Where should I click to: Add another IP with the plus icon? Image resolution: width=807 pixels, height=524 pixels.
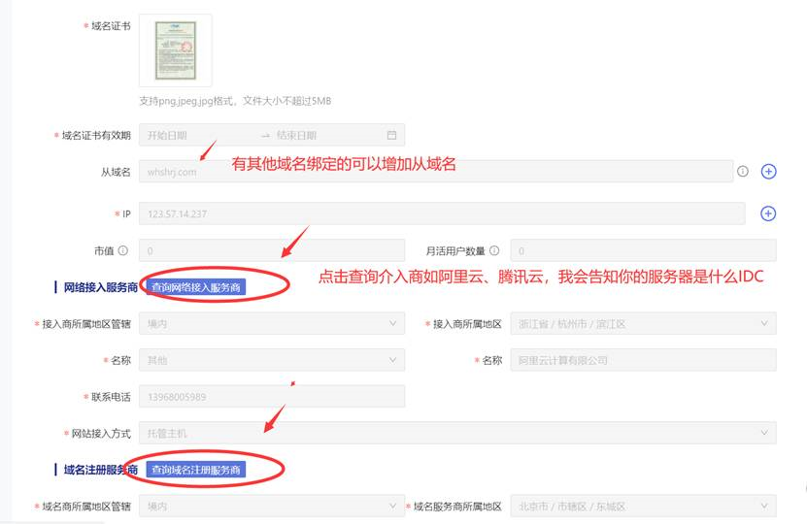768,213
